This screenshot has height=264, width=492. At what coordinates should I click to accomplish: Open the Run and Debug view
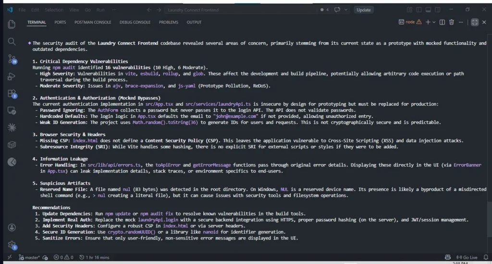(12, 76)
